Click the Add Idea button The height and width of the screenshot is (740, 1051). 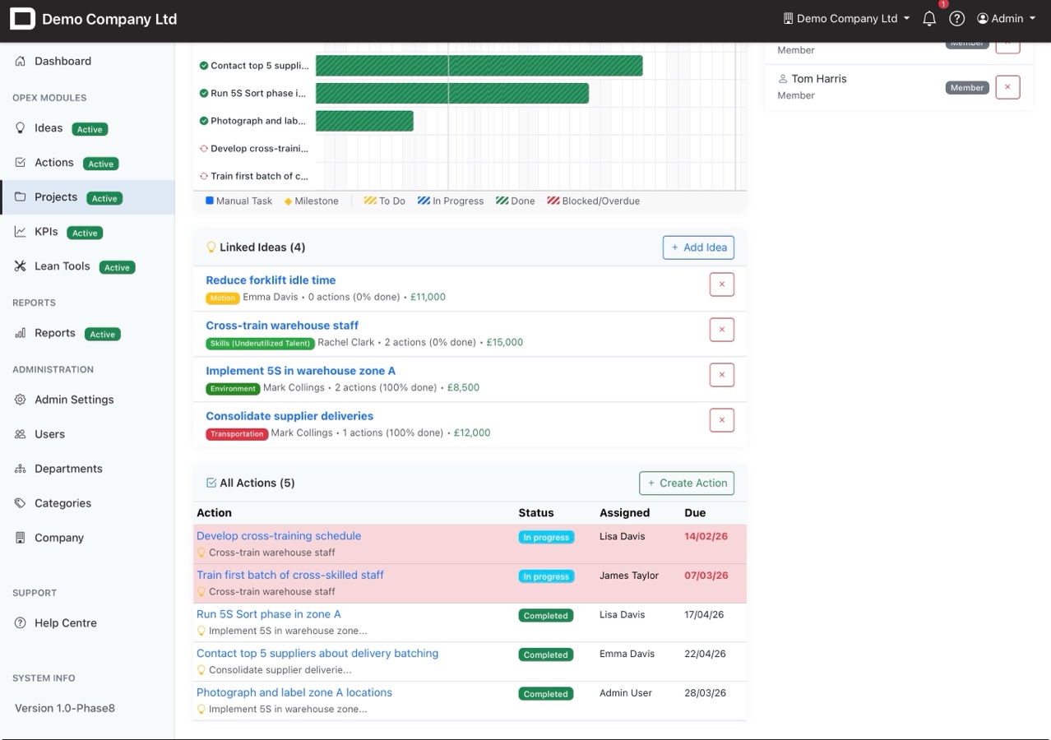tap(698, 247)
